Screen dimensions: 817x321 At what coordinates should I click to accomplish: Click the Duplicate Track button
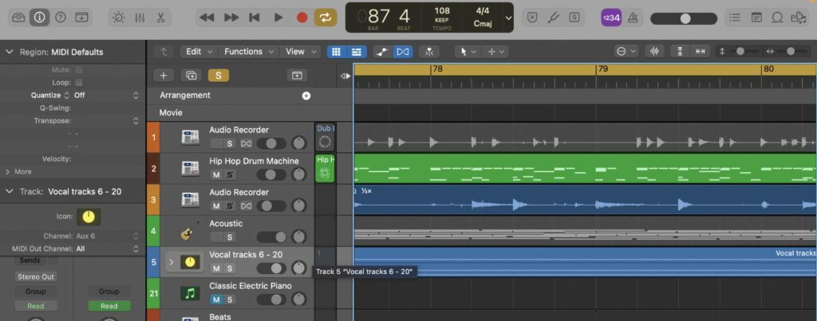[x=191, y=76]
